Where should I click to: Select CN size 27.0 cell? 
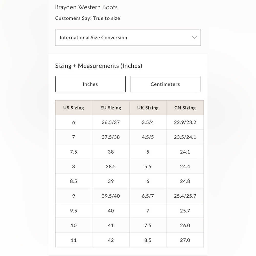pyautogui.click(x=185, y=240)
